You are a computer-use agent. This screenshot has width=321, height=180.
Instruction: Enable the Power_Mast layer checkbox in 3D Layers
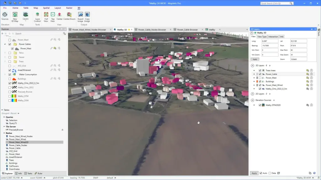[260, 78]
